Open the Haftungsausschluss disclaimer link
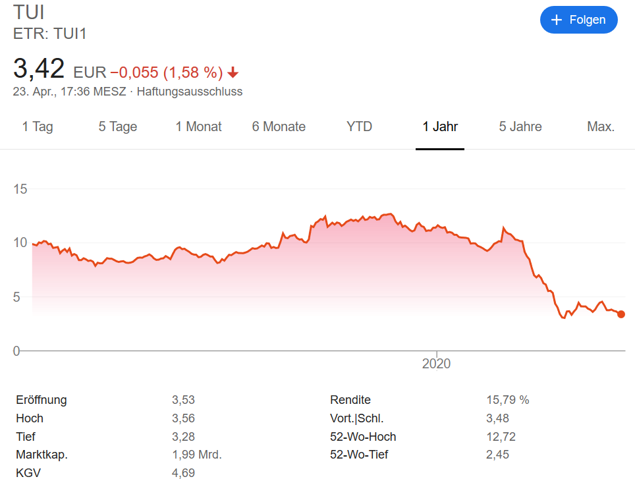This screenshot has width=635, height=479. tap(189, 92)
